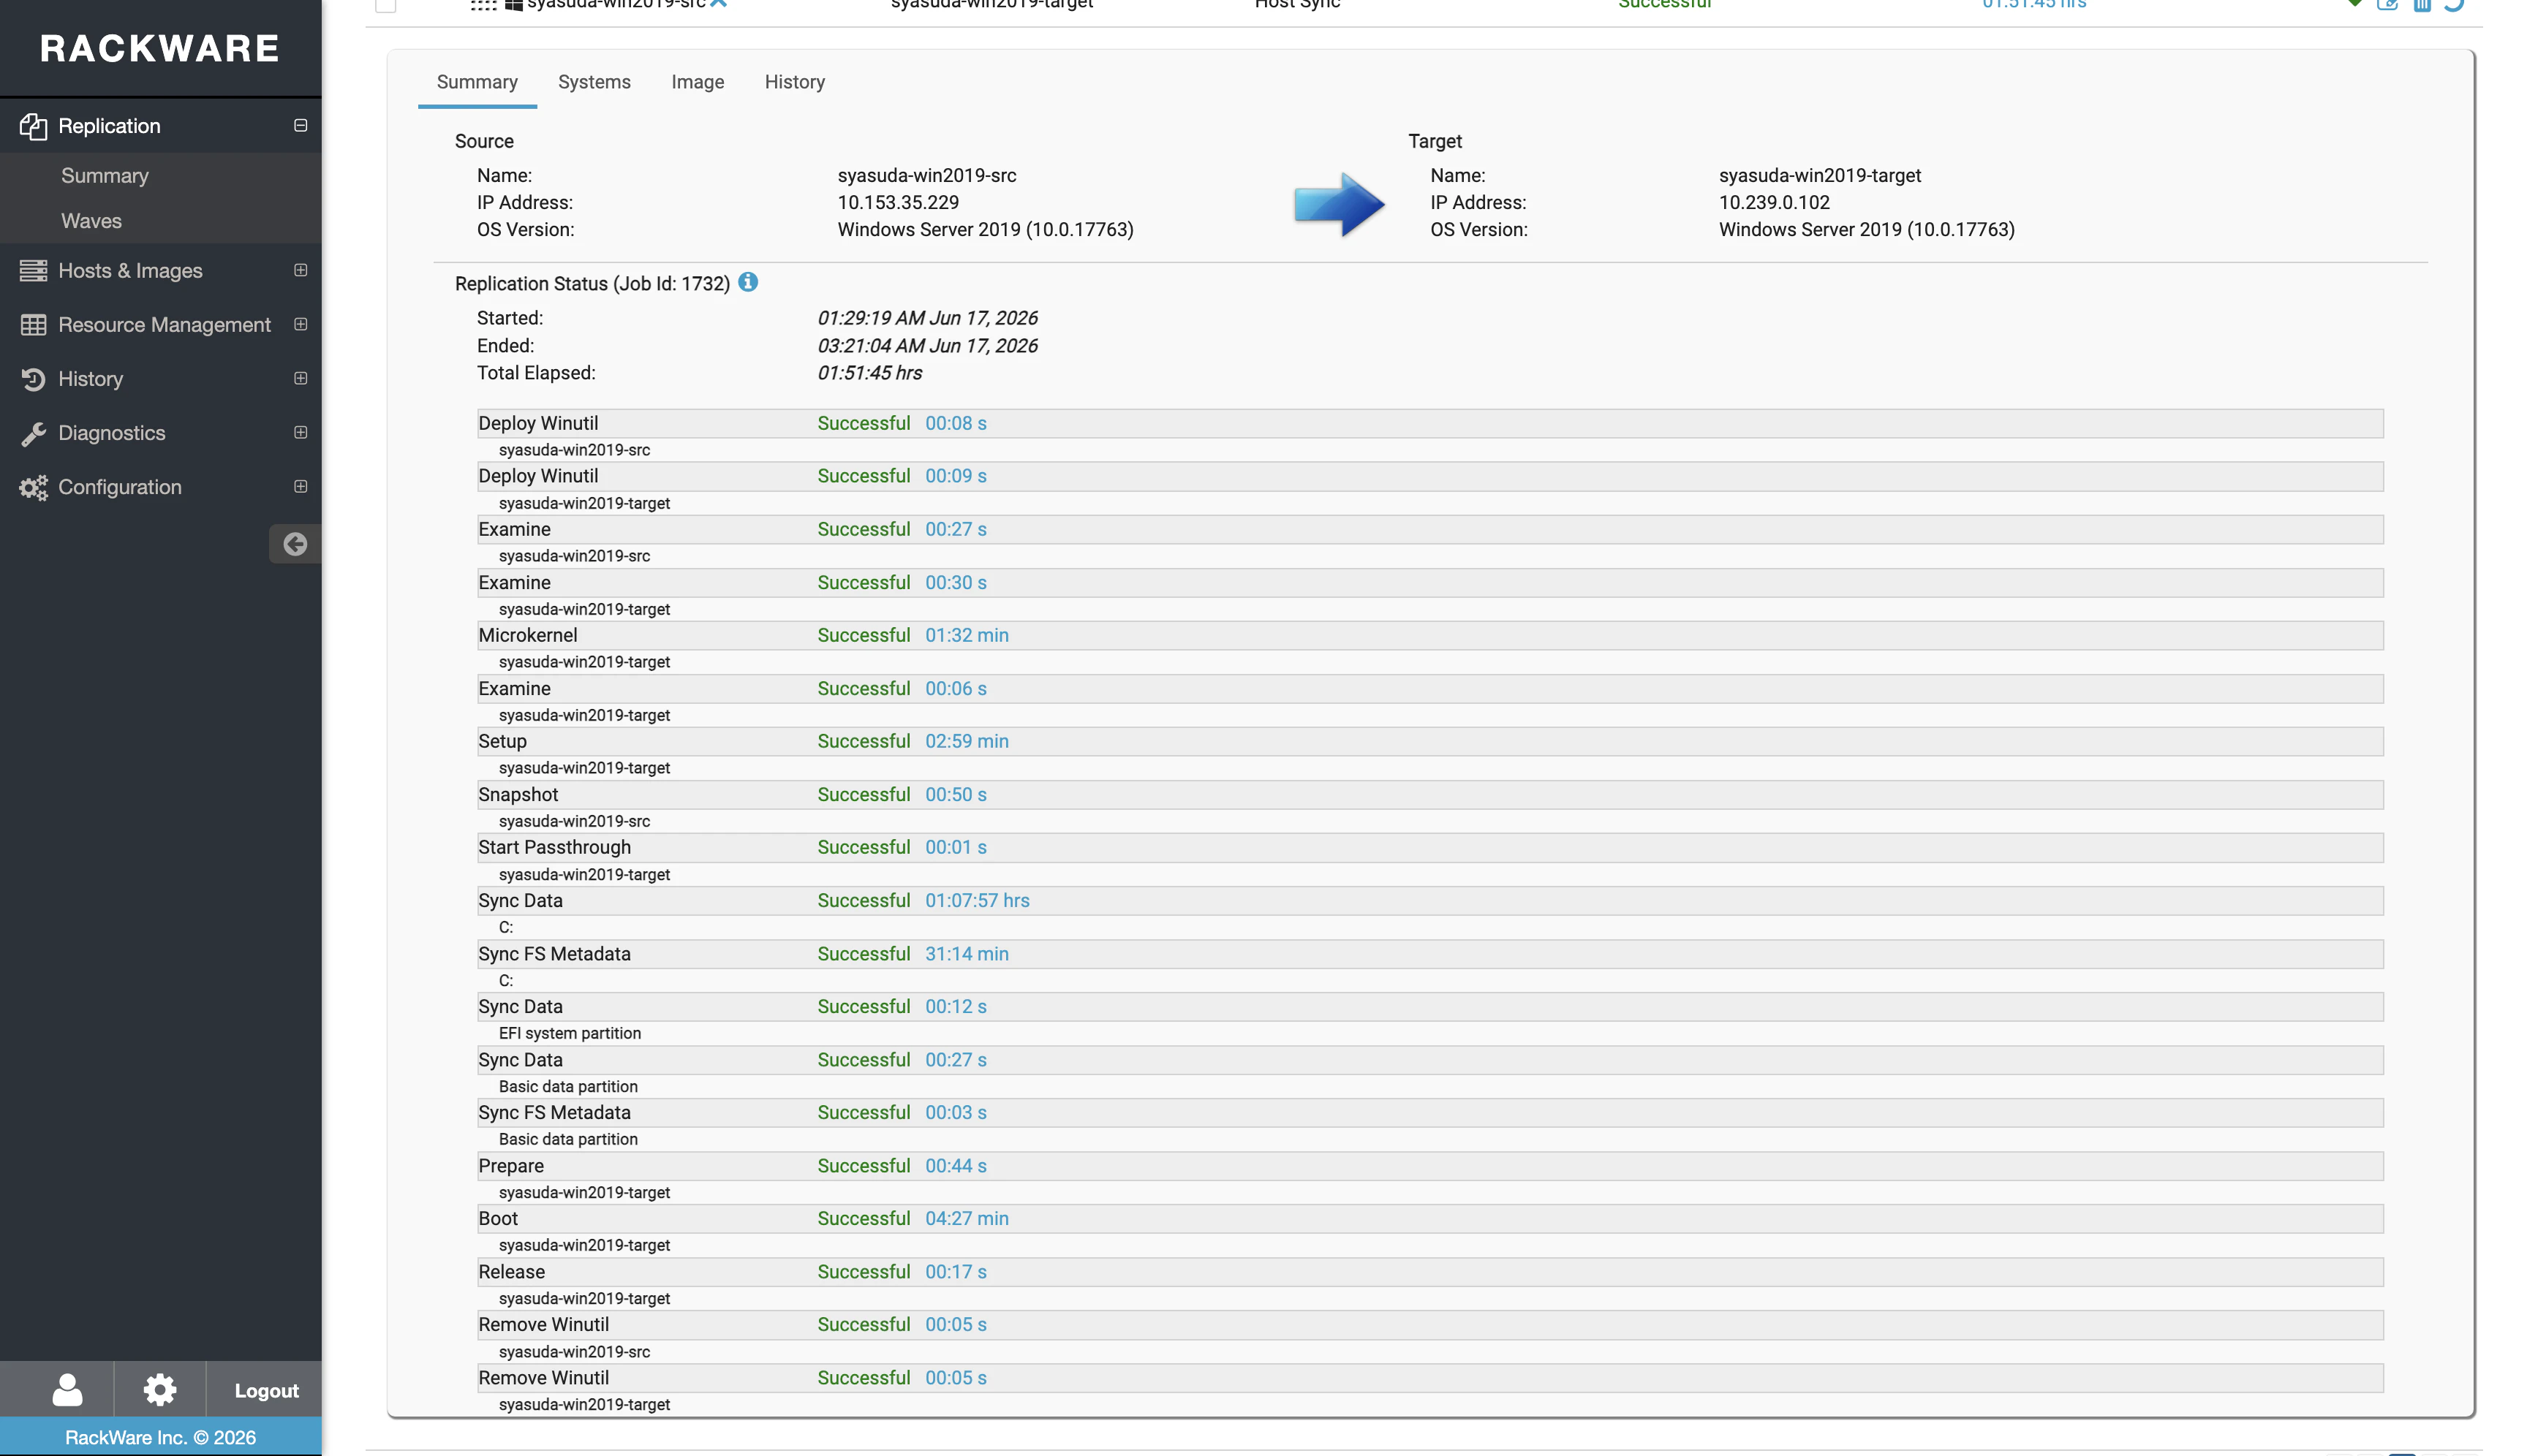Open Waves under Replication in sidebar
This screenshot has width=2527, height=1456.
point(91,221)
